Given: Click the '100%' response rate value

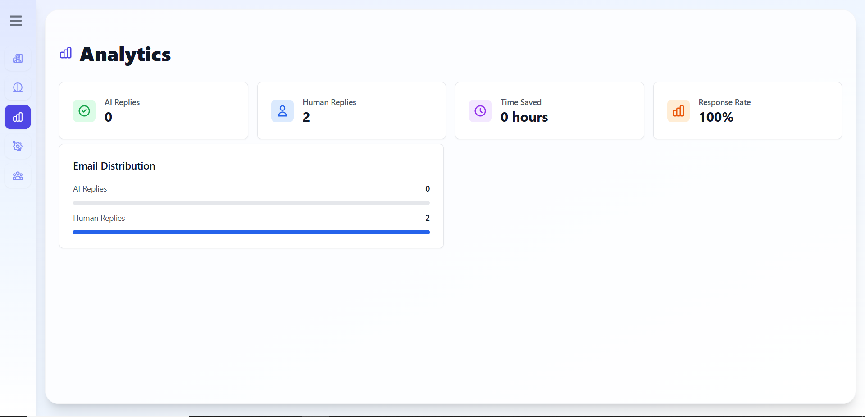Looking at the screenshot, I should pyautogui.click(x=716, y=117).
